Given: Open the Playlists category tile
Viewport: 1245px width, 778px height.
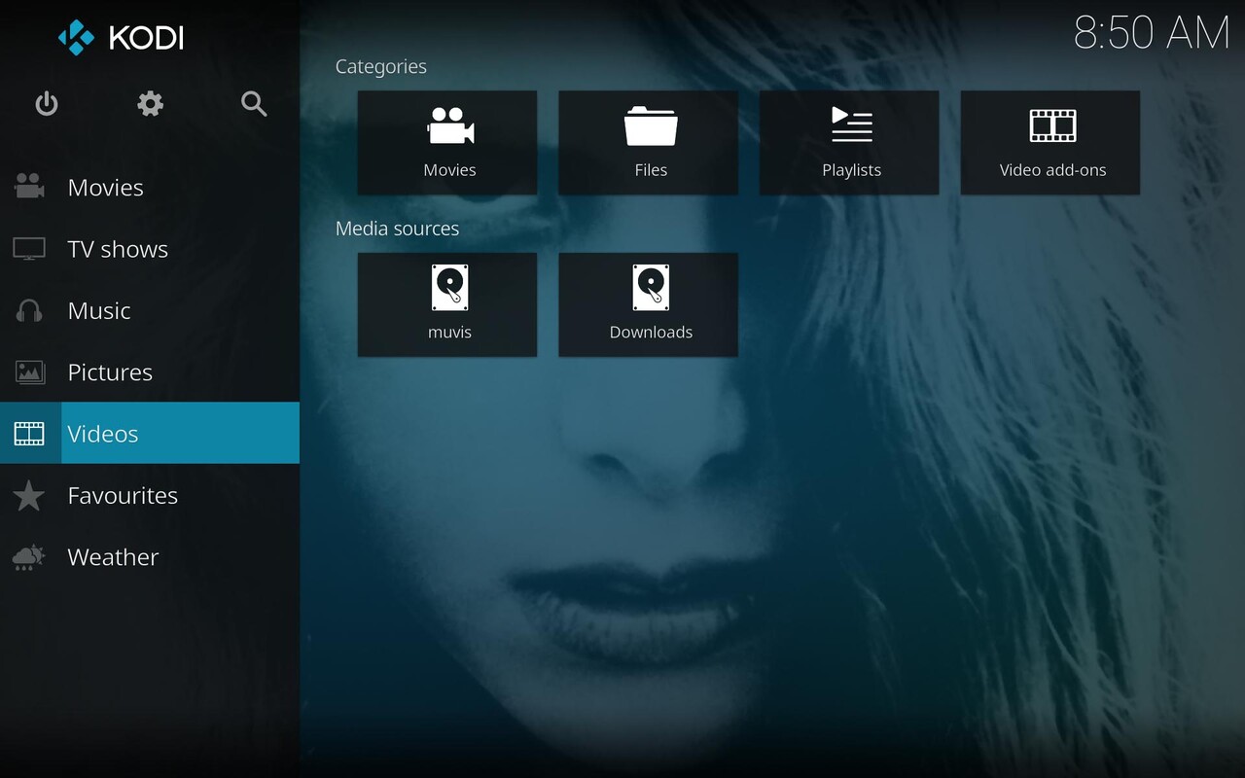Looking at the screenshot, I should 849,143.
